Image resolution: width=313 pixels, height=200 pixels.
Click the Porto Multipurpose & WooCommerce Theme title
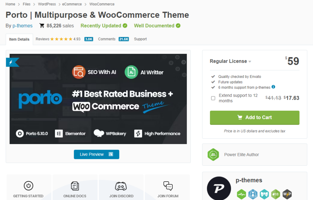pos(97,15)
